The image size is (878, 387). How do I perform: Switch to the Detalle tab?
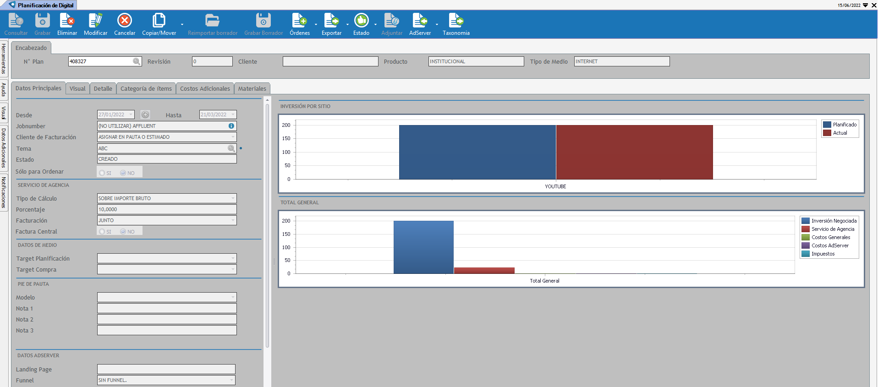click(x=103, y=89)
